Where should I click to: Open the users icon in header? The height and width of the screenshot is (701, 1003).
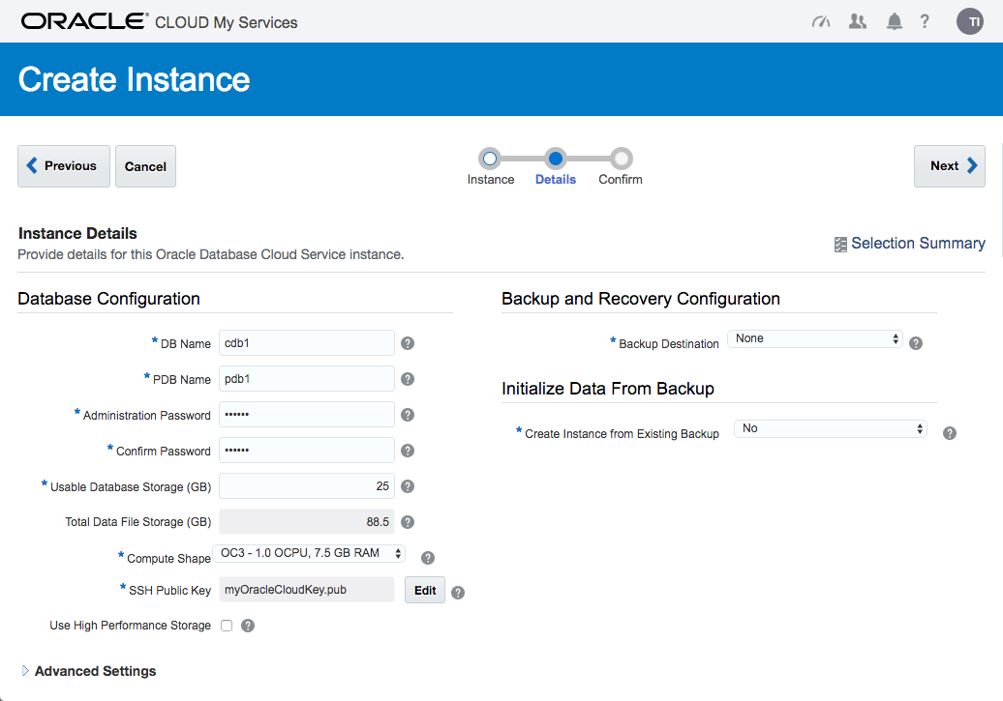tap(857, 21)
